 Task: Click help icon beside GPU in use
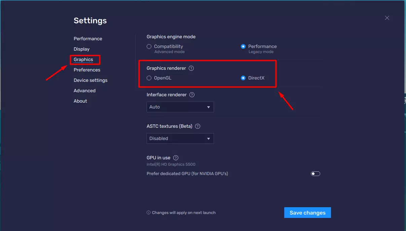pos(176,158)
